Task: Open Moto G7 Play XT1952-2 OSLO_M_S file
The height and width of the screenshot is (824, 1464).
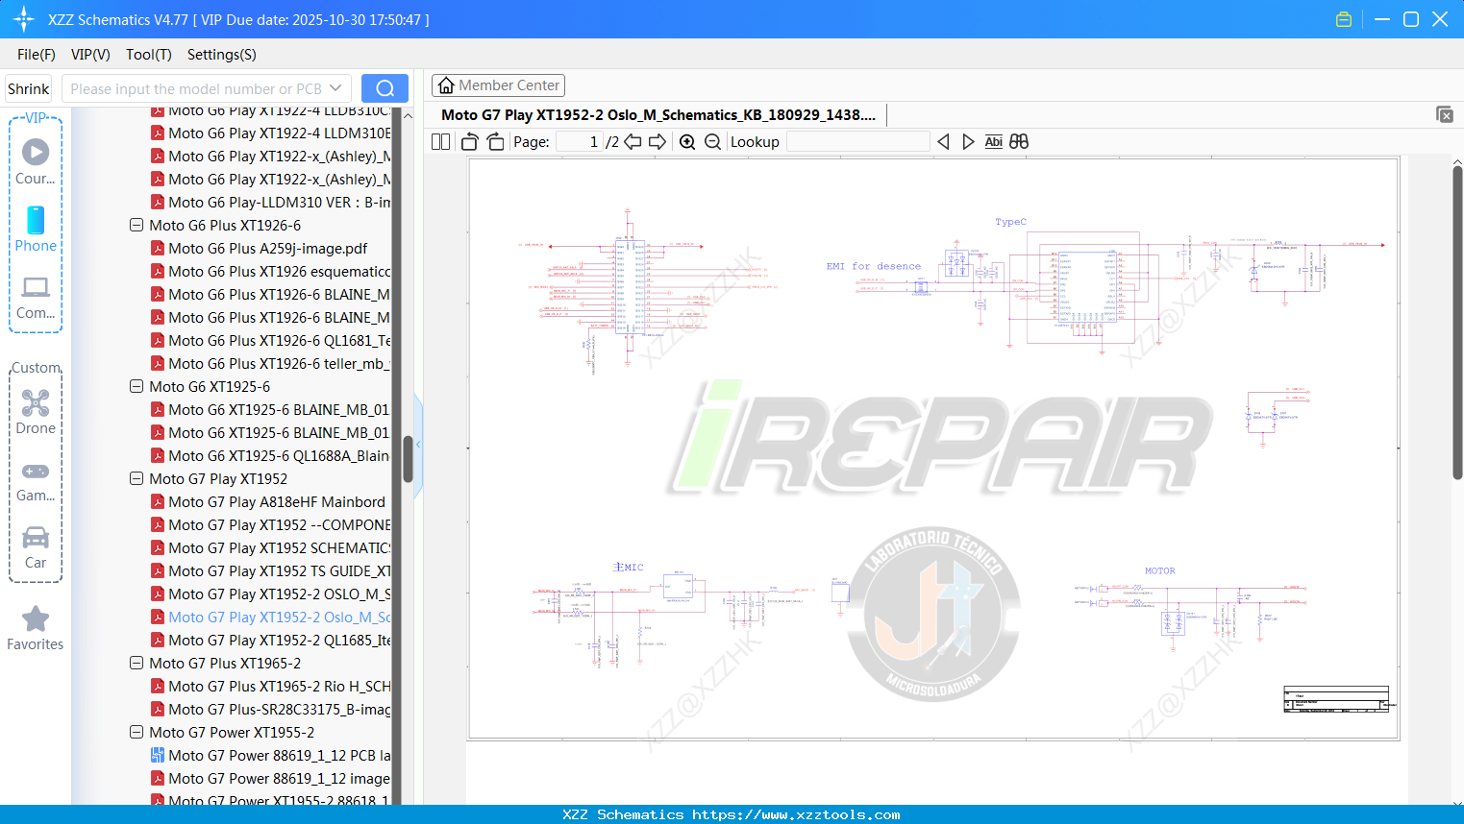Action: pos(280,594)
